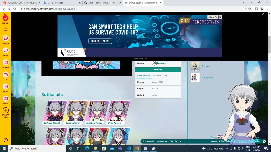Viewport: 271px width, 152px height.
Task: Toggle the bookmark star in the address bar
Action: (250, 9)
